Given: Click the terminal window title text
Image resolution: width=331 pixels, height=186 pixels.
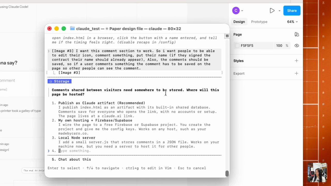Looking at the screenshot, I should [129, 28].
